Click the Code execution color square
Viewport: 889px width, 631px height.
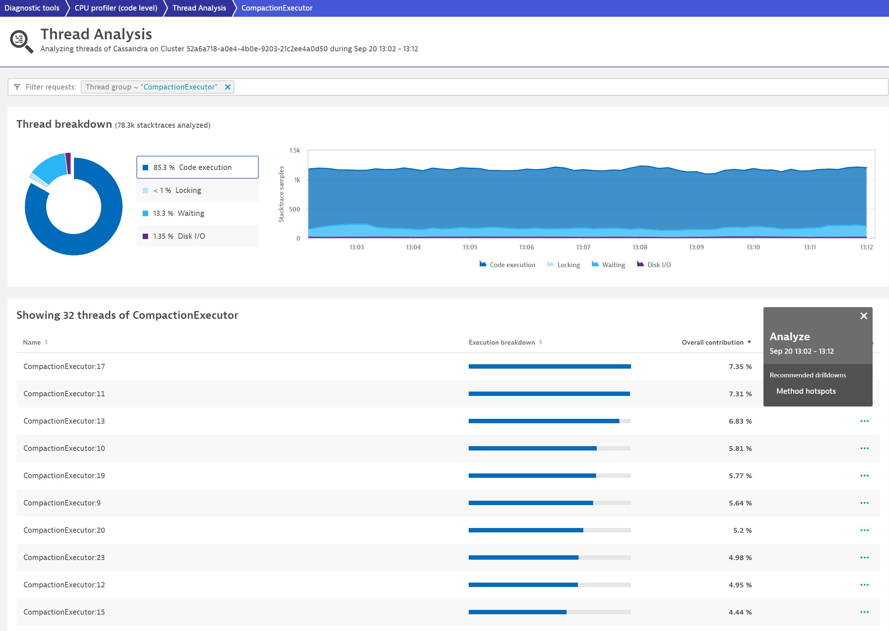point(145,167)
